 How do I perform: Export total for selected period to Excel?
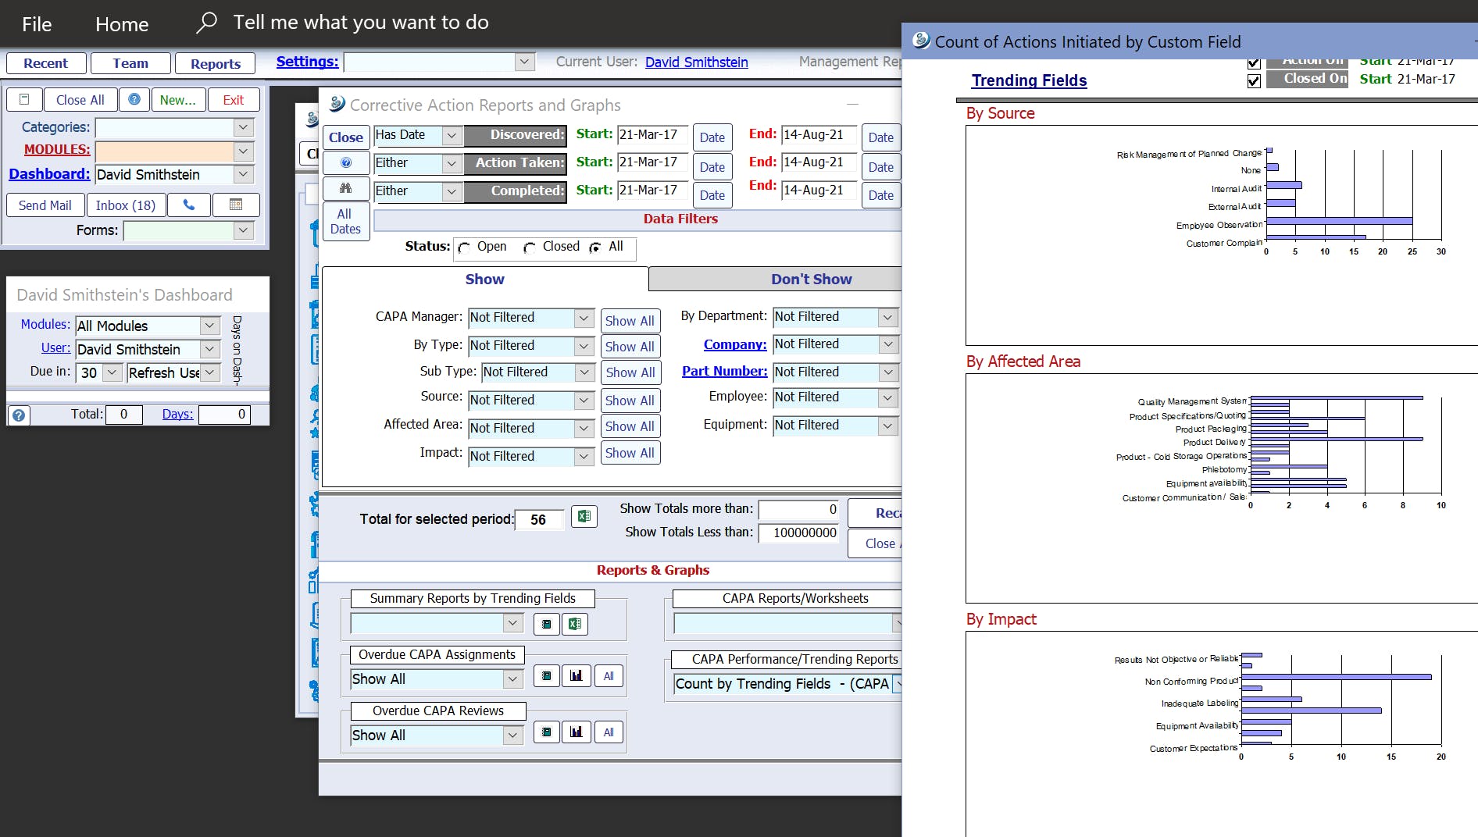coord(584,517)
